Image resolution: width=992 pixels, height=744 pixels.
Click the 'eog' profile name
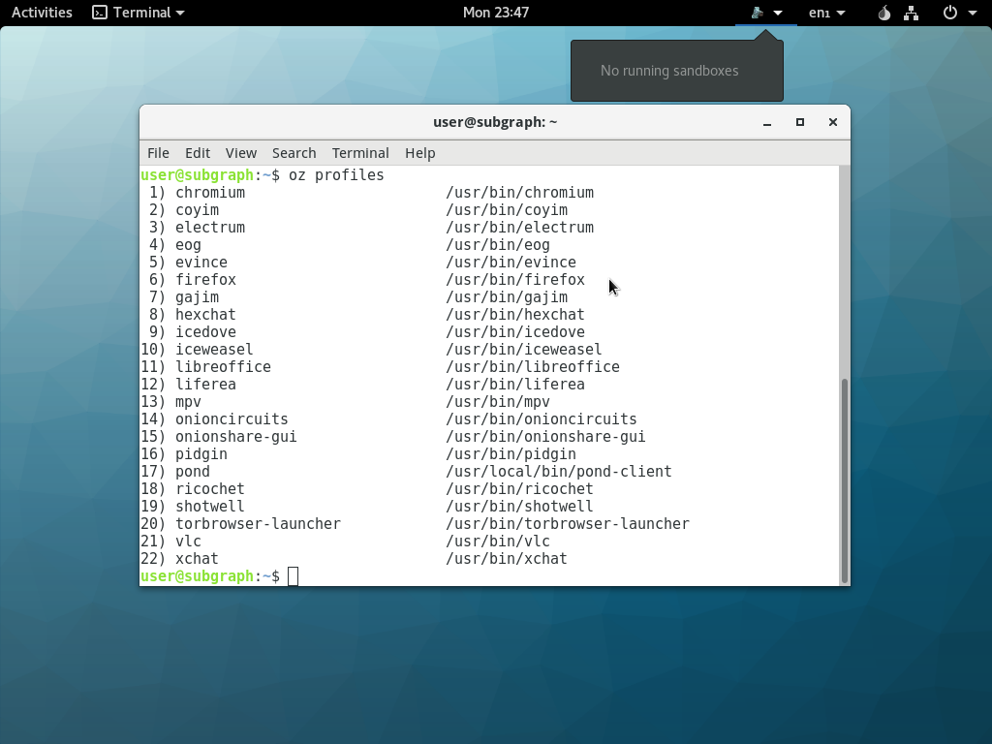pyautogui.click(x=189, y=245)
